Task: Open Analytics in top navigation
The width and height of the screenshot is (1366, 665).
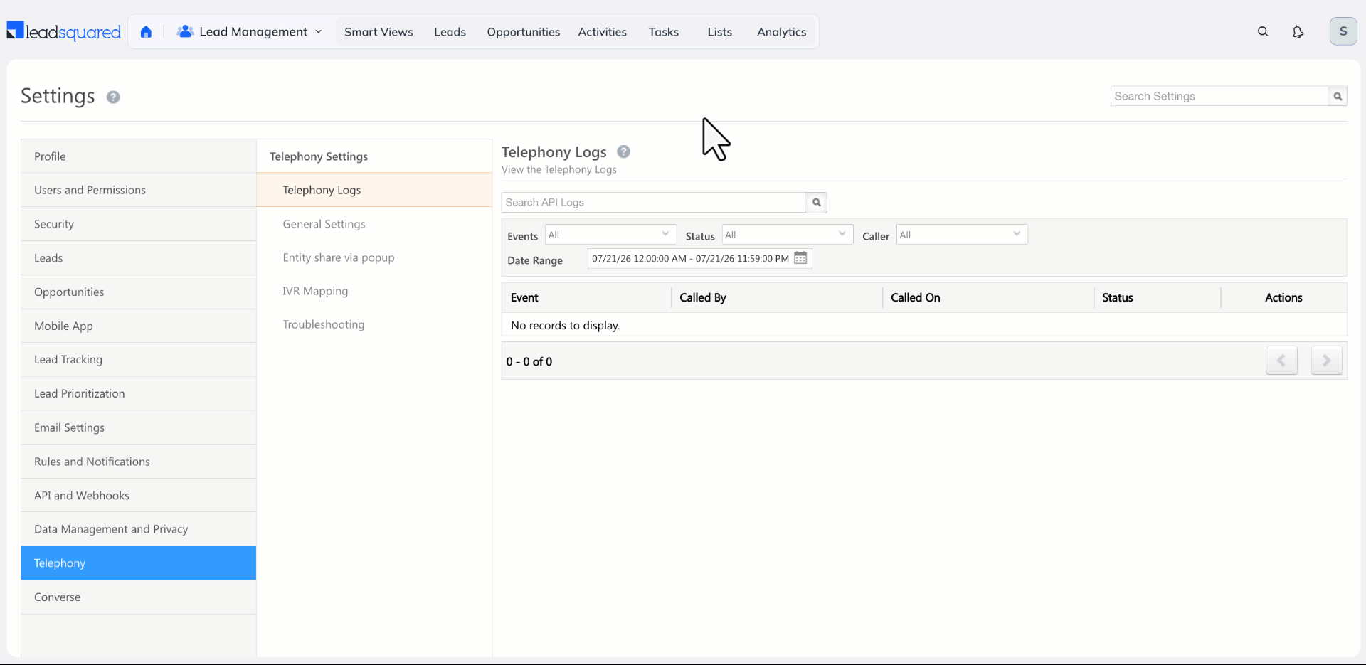Action: 781,32
